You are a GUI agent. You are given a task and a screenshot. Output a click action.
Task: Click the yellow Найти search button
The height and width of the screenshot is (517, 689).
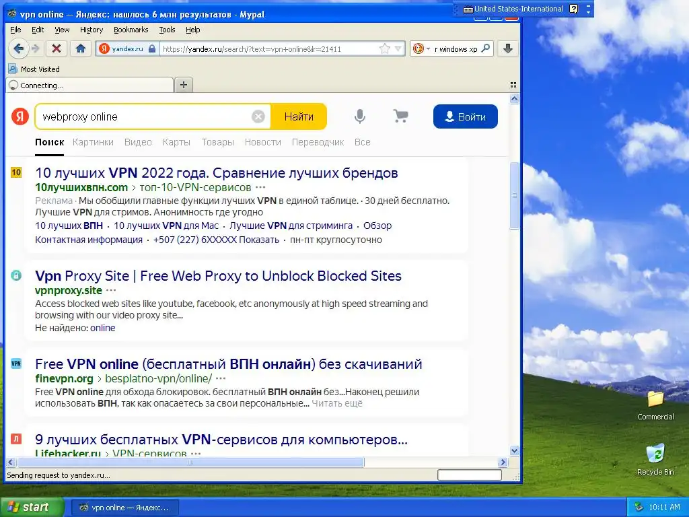[299, 116]
